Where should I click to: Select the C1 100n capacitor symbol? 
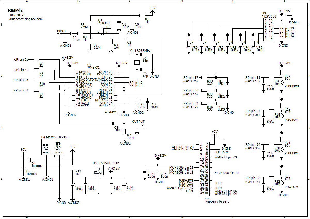[x=71, y=33]
